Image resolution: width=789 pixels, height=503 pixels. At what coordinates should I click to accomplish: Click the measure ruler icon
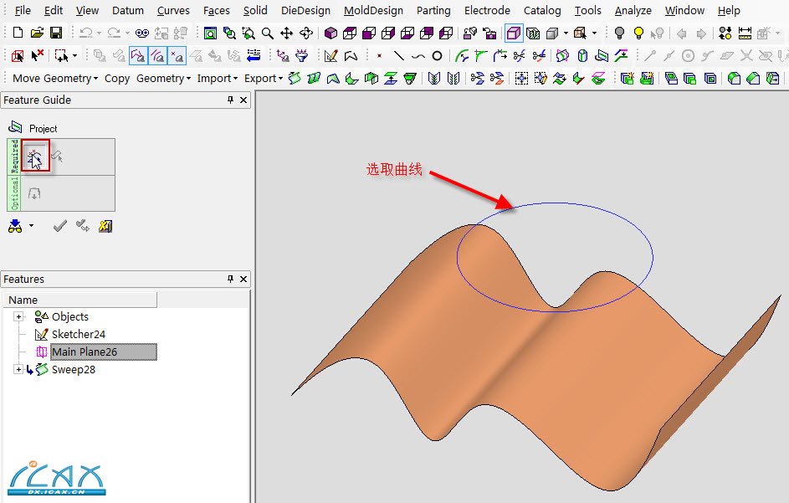(745, 33)
